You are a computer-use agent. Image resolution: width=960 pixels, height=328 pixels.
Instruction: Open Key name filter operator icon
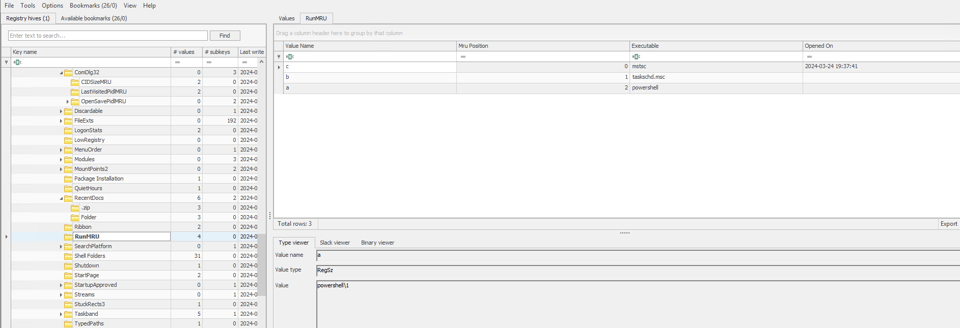[x=17, y=63]
